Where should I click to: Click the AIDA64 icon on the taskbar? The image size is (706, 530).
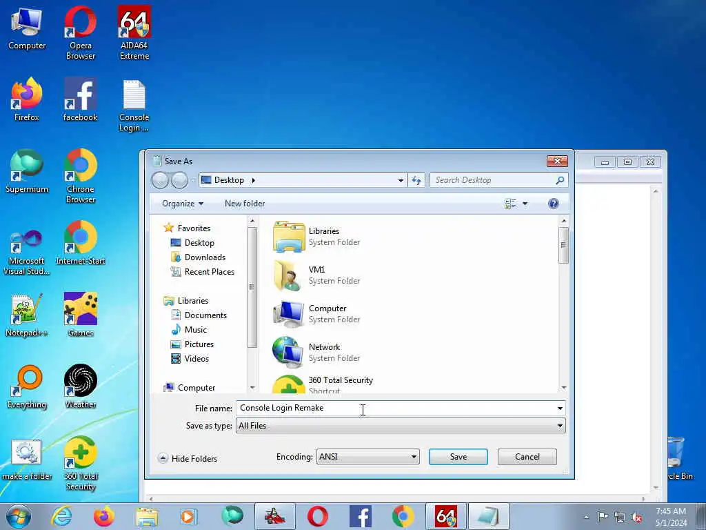[x=446, y=516]
